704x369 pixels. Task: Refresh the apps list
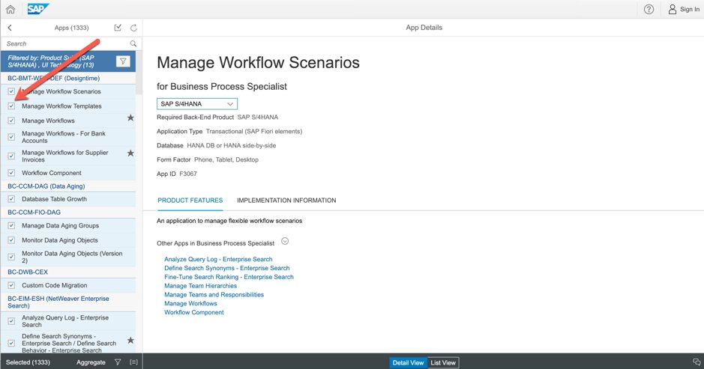(133, 28)
